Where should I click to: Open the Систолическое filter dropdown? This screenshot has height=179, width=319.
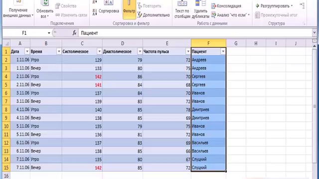click(x=99, y=52)
